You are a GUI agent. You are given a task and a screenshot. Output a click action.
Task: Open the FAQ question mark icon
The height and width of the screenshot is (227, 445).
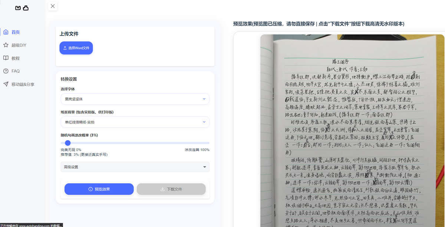coord(6,71)
